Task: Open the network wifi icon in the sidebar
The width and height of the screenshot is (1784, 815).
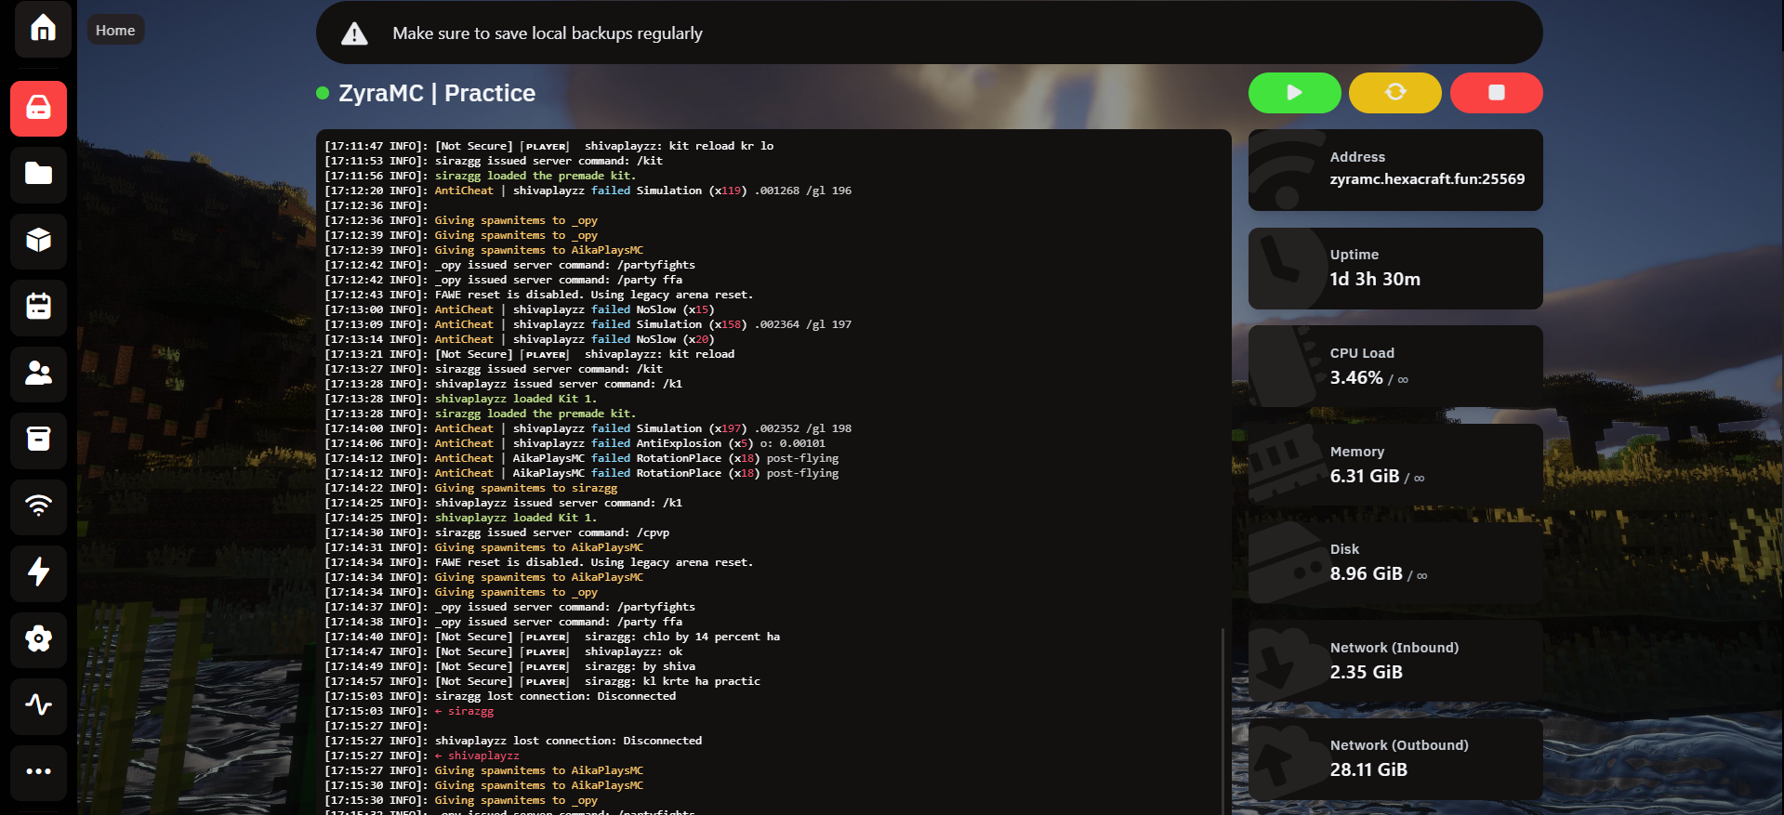Action: [39, 506]
